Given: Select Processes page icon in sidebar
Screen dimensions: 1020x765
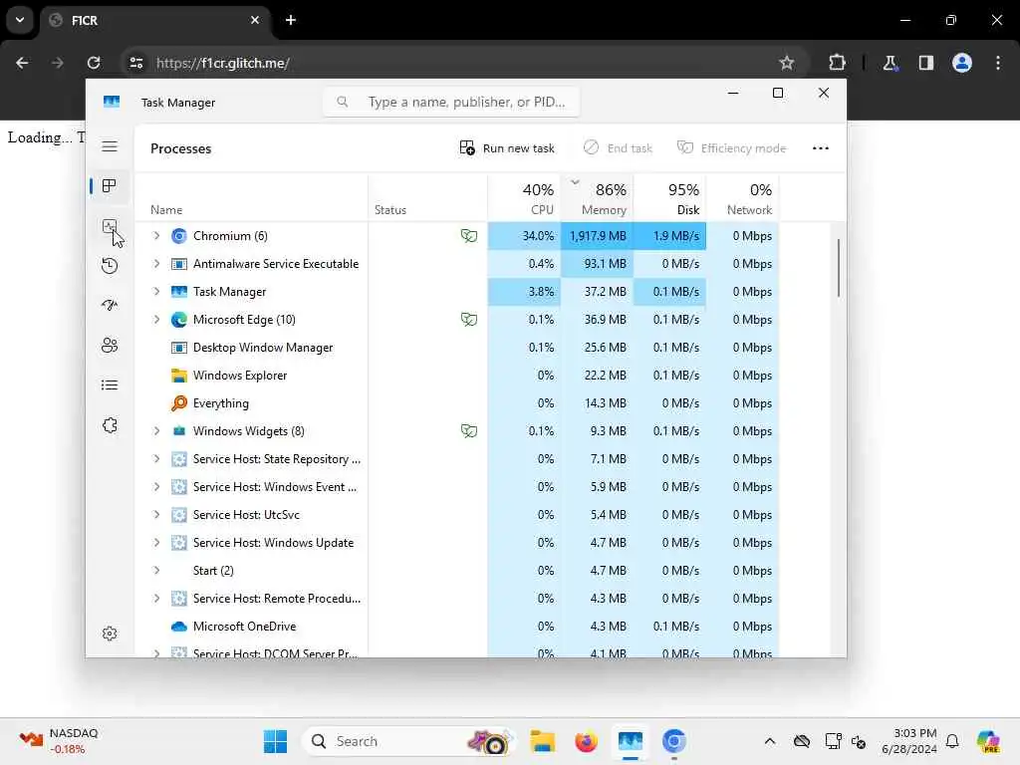Looking at the screenshot, I should [110, 186].
